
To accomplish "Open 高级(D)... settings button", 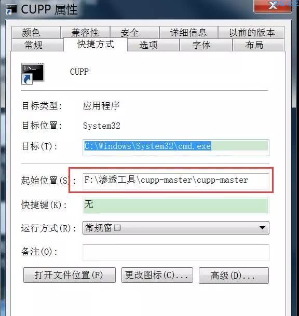I will click(234, 276).
